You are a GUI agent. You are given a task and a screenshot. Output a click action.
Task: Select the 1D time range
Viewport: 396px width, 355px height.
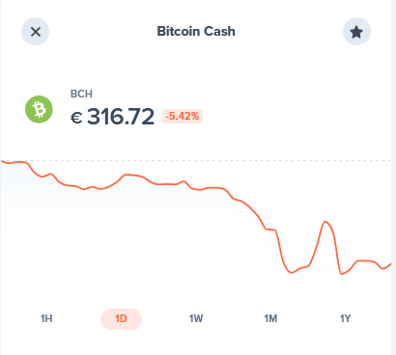coord(121,319)
